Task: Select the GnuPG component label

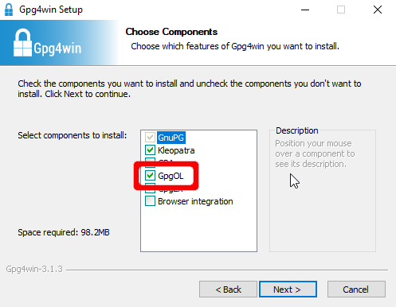Action: click(171, 138)
